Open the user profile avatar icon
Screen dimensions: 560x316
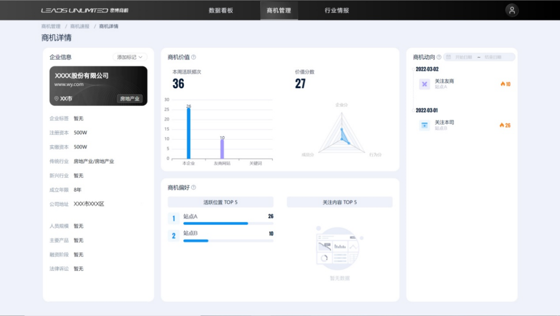pos(512,11)
